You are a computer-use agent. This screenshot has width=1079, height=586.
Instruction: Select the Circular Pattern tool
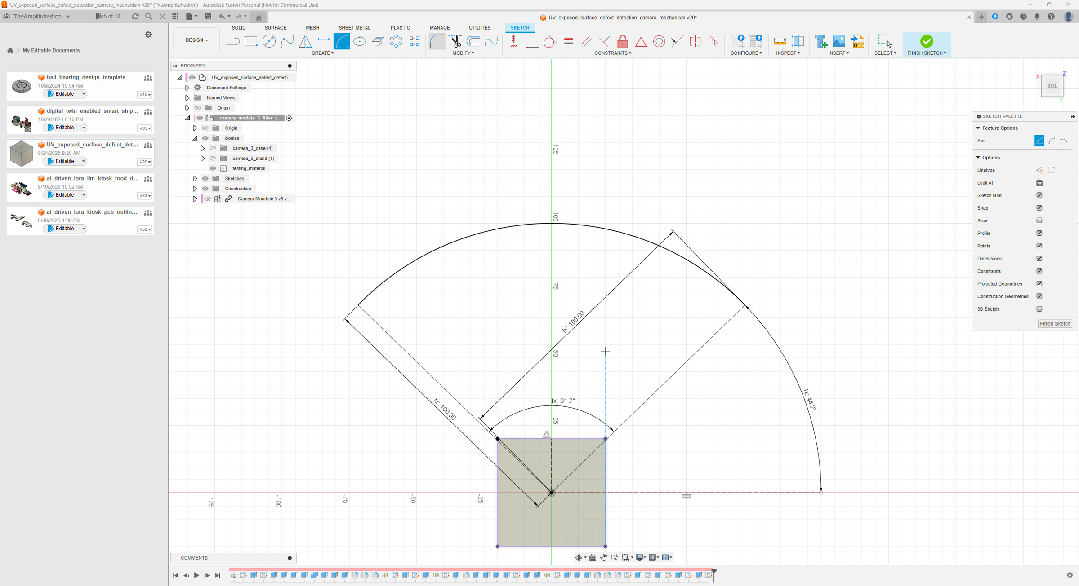396,42
